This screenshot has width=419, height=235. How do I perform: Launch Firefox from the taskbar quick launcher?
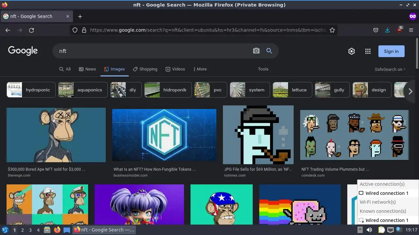click(57, 230)
